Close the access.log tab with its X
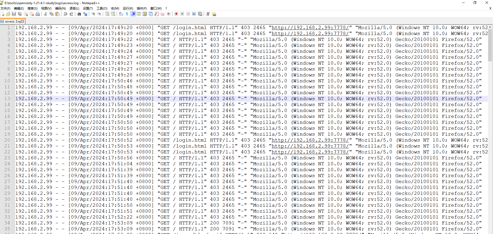493x234 pixels. point(22,21)
